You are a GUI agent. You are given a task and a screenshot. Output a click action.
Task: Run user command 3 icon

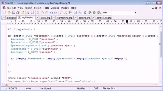[94, 13]
